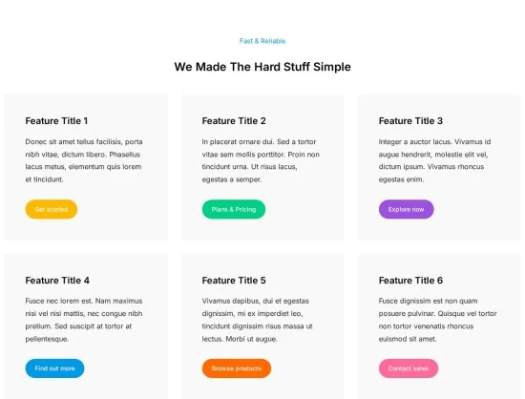This screenshot has height=399, width=525.
Task: Select the Feature Title 2 heading
Action: 234,121
